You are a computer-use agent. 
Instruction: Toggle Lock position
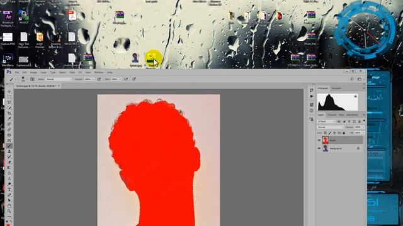point(334,132)
